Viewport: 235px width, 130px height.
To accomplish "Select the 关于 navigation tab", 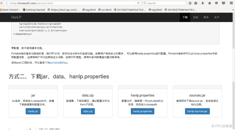I will point(216,17).
